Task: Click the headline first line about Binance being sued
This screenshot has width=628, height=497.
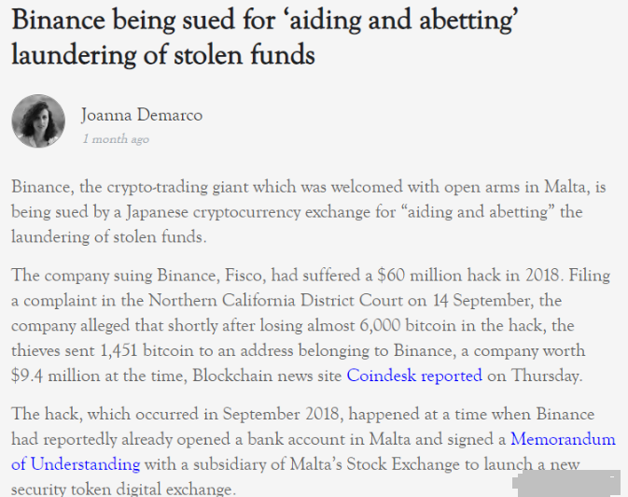Action: pyautogui.click(x=265, y=20)
